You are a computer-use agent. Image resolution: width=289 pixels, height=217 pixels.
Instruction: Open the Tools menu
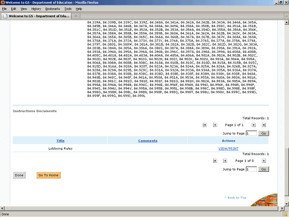68,9
